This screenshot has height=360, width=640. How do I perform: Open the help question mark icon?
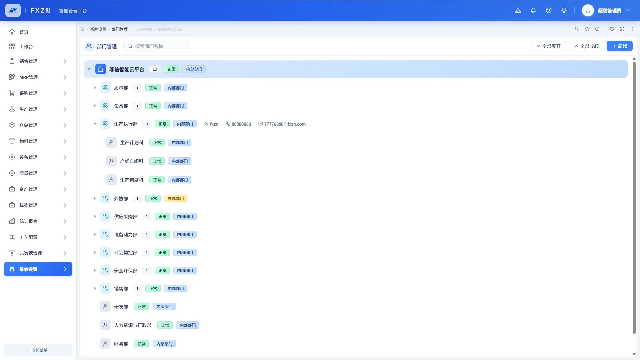(549, 10)
